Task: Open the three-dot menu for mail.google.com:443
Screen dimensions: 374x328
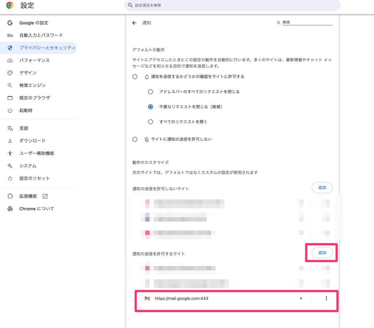Action: click(326, 298)
